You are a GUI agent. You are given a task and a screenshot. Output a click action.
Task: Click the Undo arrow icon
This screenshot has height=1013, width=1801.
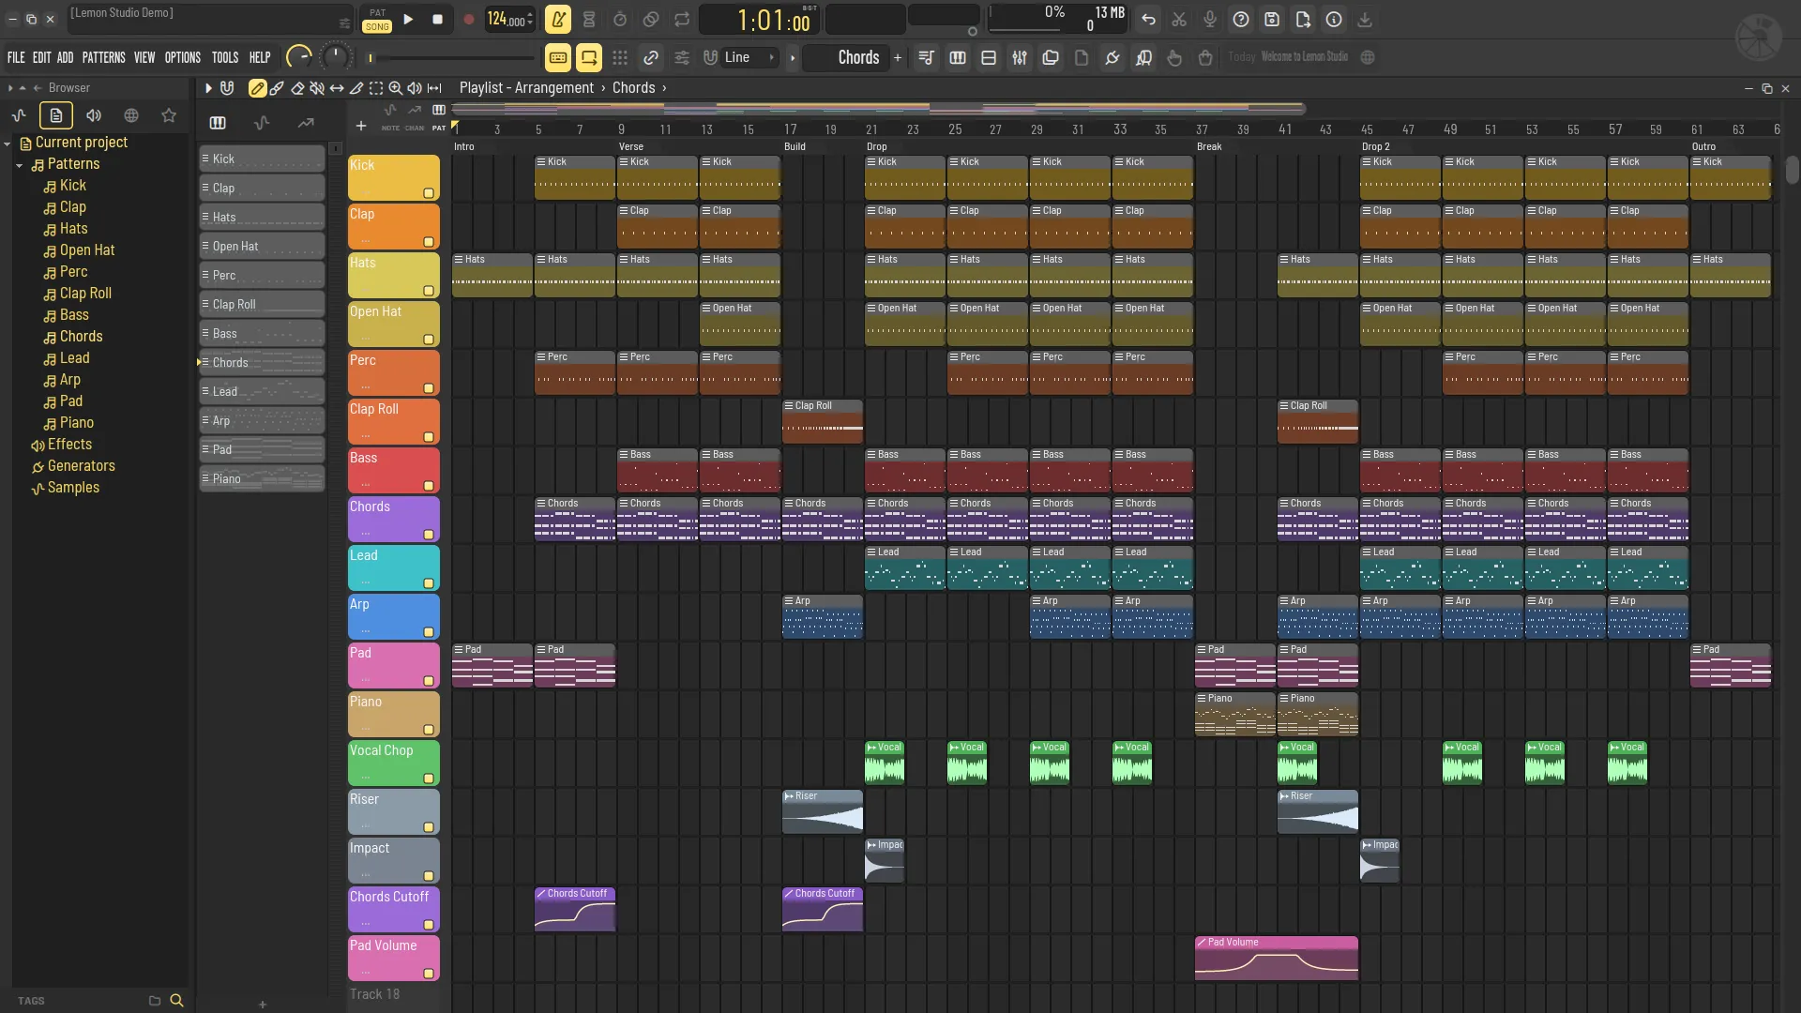(1148, 20)
